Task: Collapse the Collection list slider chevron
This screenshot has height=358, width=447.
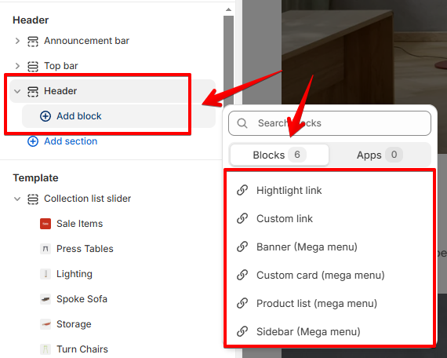Action: point(17,199)
